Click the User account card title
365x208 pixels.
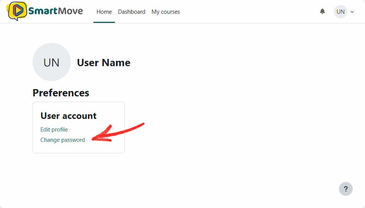click(68, 116)
